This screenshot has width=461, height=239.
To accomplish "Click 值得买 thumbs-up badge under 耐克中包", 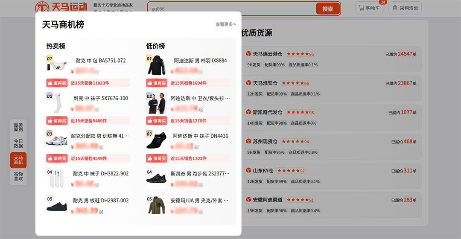I will click(x=56, y=83).
